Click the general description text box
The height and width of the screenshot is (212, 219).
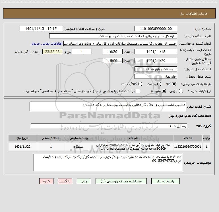tap(108, 106)
